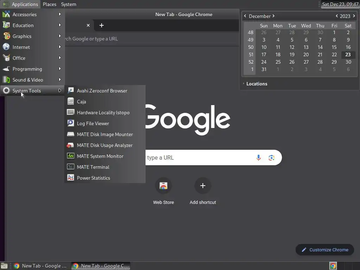360x270 pixels.
Task: Select December 13 in the calendar
Action: tap(306, 47)
